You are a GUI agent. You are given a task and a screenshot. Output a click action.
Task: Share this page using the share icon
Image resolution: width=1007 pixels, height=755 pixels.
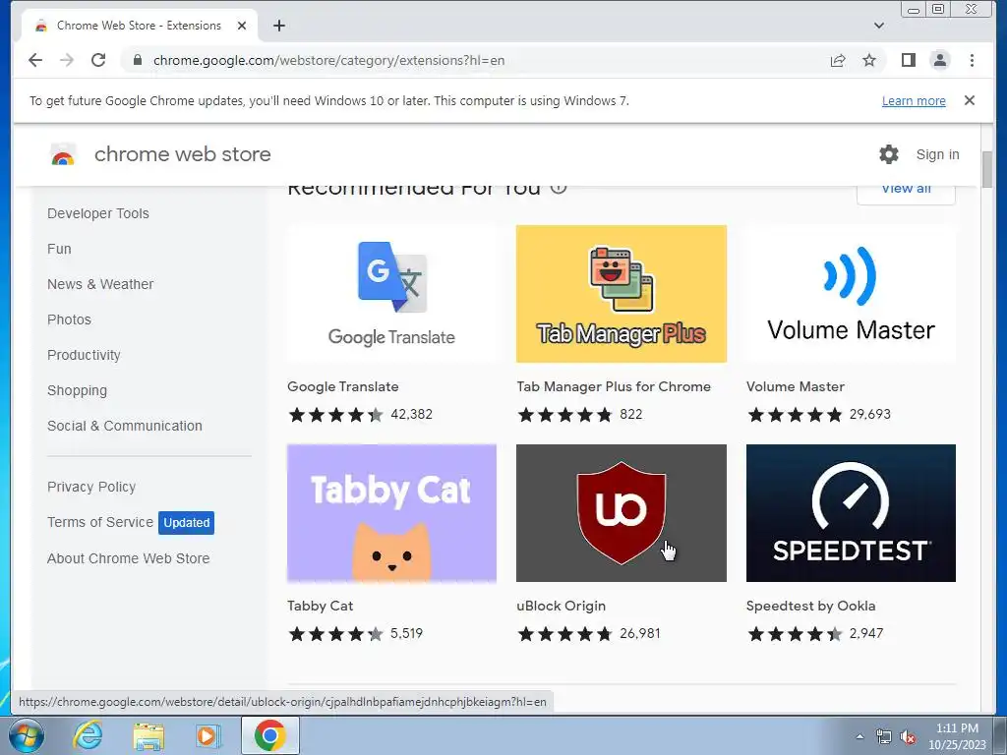point(838,60)
